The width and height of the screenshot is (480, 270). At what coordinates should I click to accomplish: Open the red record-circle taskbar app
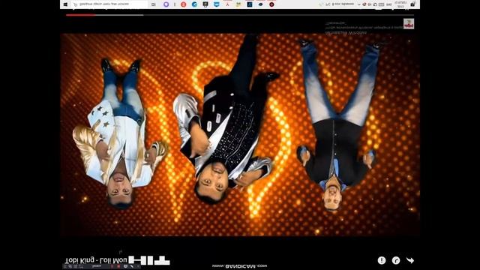271,4
